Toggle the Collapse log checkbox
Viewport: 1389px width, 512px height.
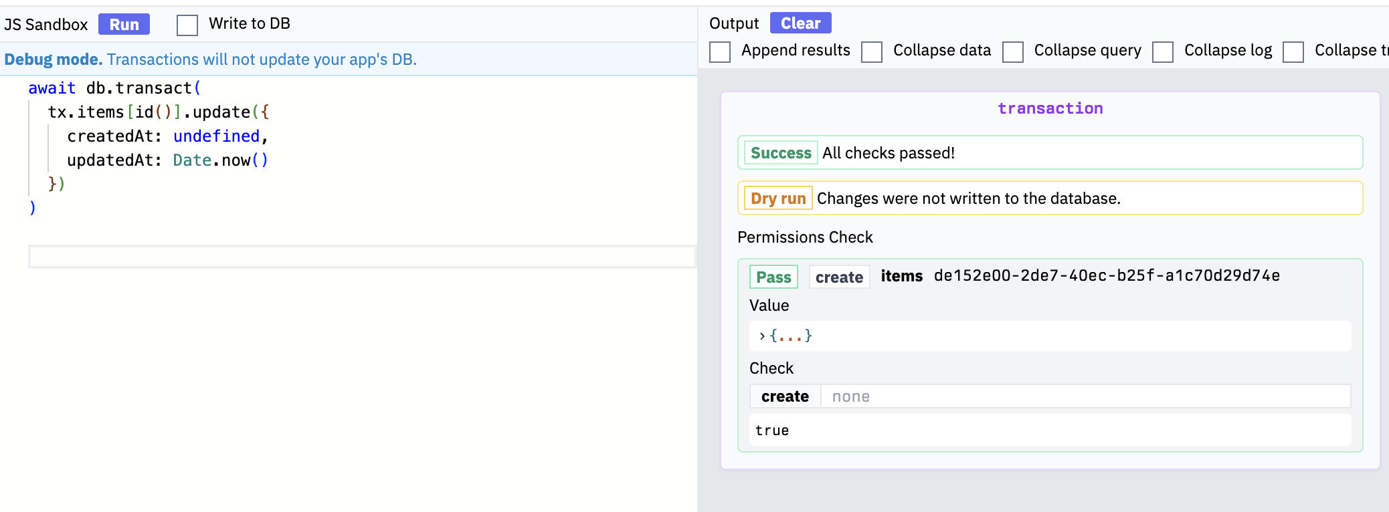[x=1163, y=51]
